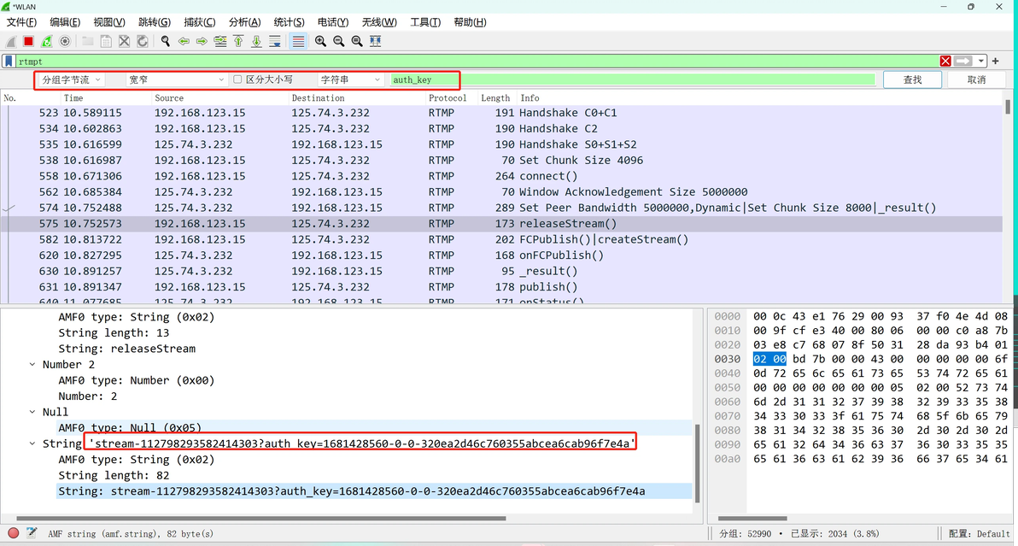Select packet 538 Set Chunk Size 4096
1018x546 pixels.
coord(502,161)
